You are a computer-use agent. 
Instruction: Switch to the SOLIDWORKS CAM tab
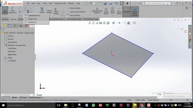tap(91, 19)
